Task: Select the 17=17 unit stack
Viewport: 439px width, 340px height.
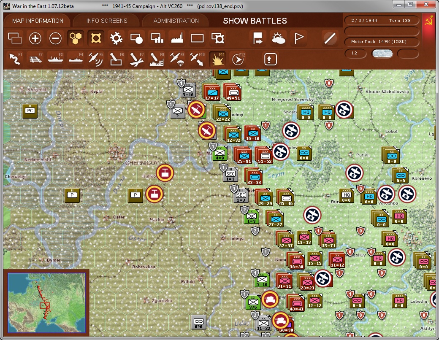Action: [211, 92]
